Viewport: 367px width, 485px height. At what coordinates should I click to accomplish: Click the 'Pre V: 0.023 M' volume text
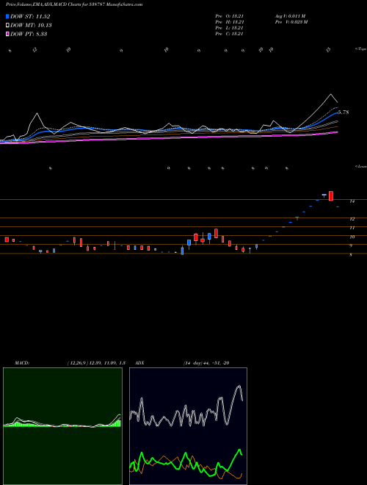pos(291,22)
